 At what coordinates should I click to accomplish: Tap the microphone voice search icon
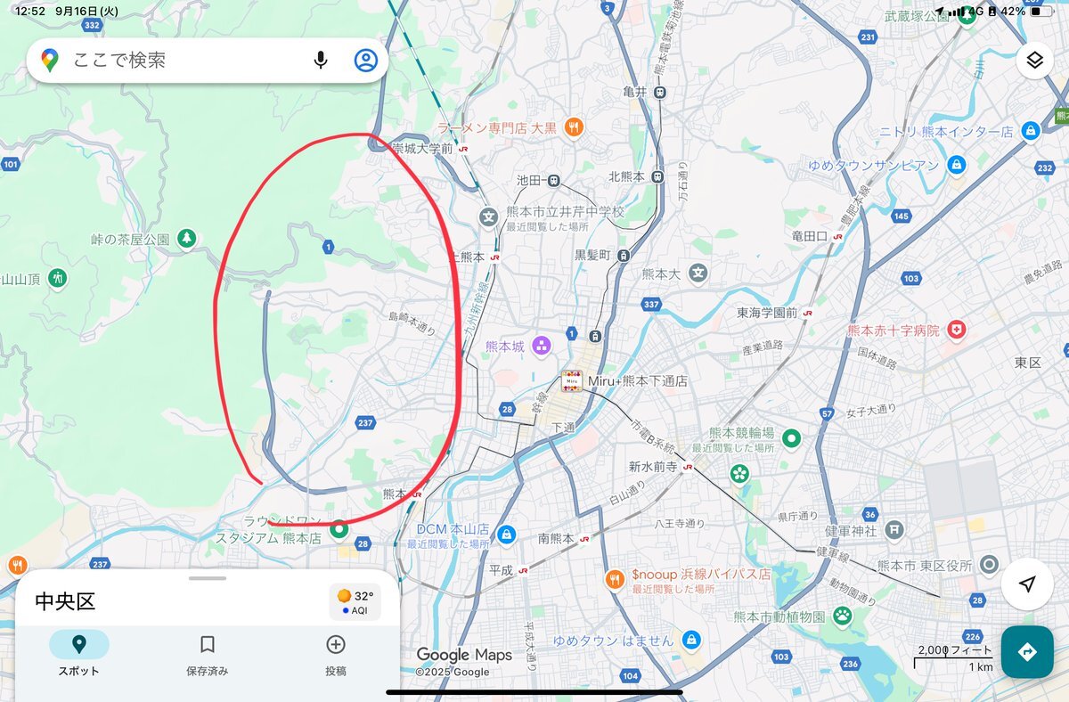pos(321,60)
